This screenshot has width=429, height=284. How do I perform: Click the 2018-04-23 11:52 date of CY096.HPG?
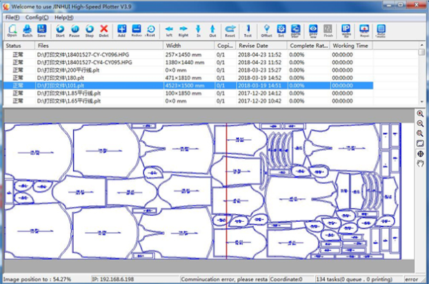click(259, 55)
